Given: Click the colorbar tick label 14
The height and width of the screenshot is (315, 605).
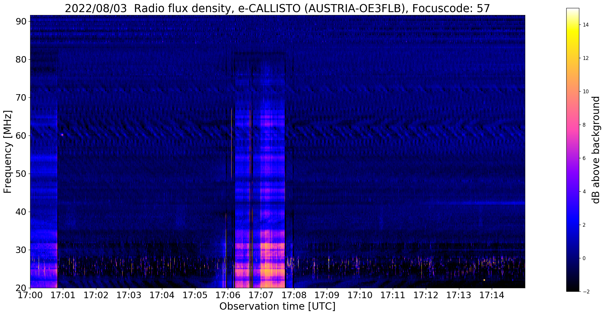Looking at the screenshot, I should (585, 25).
